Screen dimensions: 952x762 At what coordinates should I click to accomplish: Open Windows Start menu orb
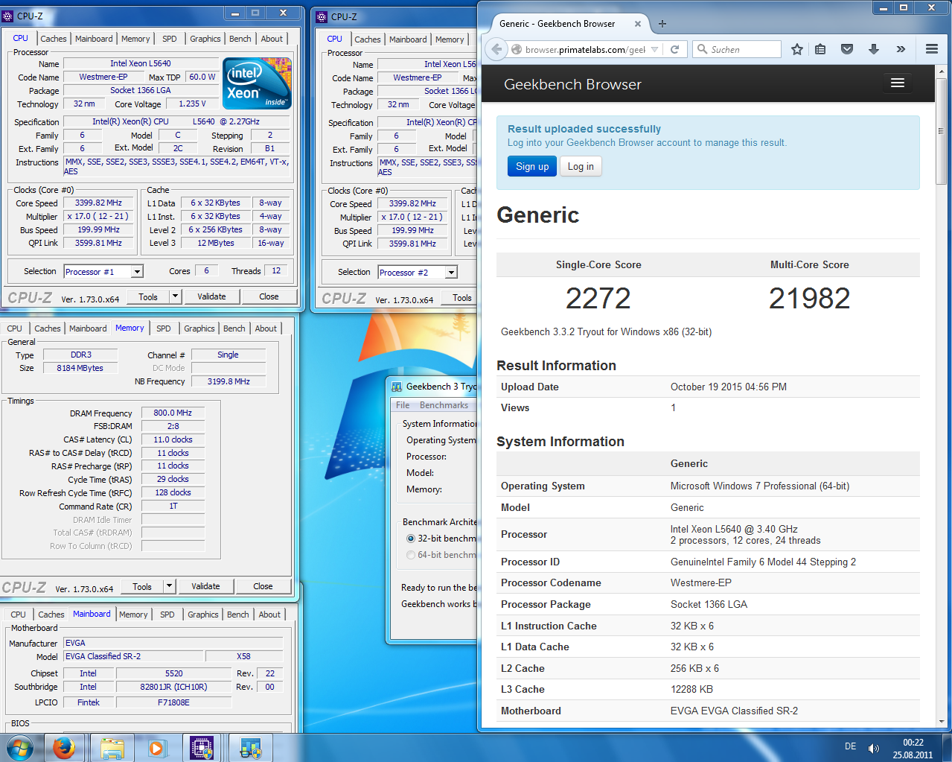20,747
